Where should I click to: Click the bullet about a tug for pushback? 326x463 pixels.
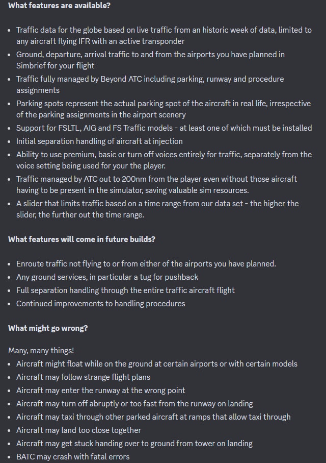(x=107, y=277)
